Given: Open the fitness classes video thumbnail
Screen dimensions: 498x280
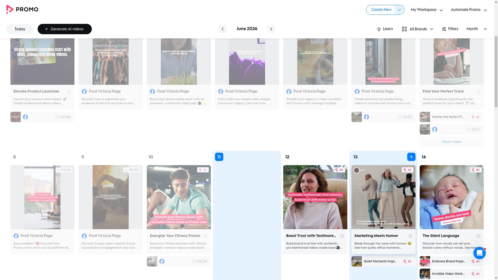Looking at the screenshot, I should (179, 197).
